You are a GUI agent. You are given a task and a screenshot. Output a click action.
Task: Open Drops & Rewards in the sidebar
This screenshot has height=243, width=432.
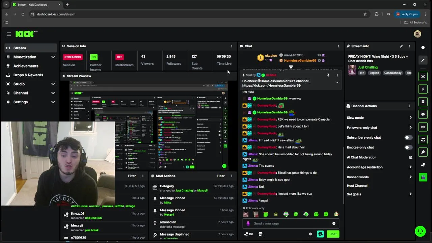[30, 75]
